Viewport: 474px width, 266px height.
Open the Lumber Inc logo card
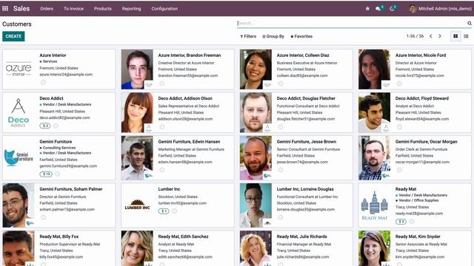coord(137,205)
